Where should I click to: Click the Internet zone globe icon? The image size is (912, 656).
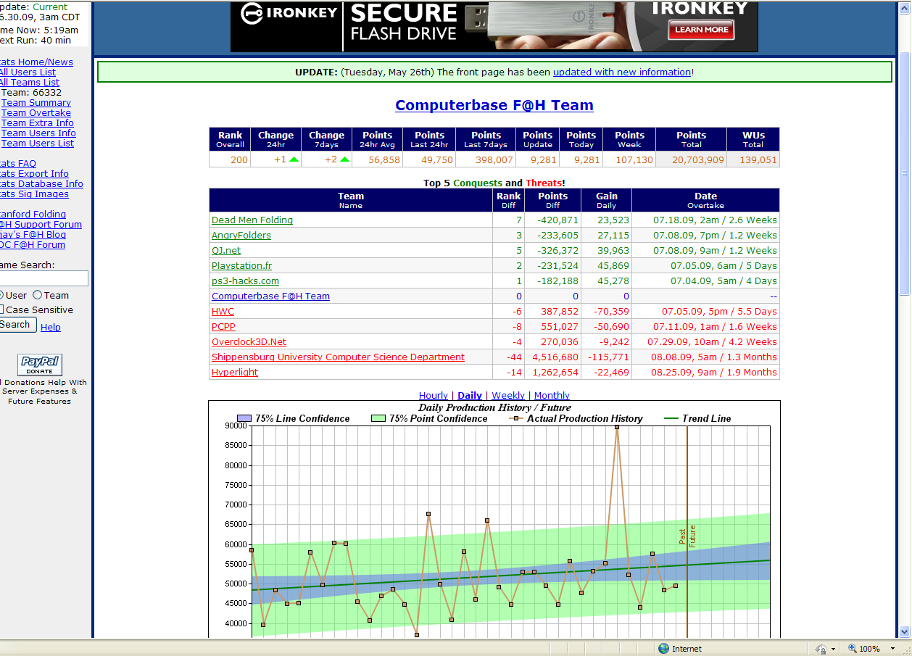coord(663,649)
